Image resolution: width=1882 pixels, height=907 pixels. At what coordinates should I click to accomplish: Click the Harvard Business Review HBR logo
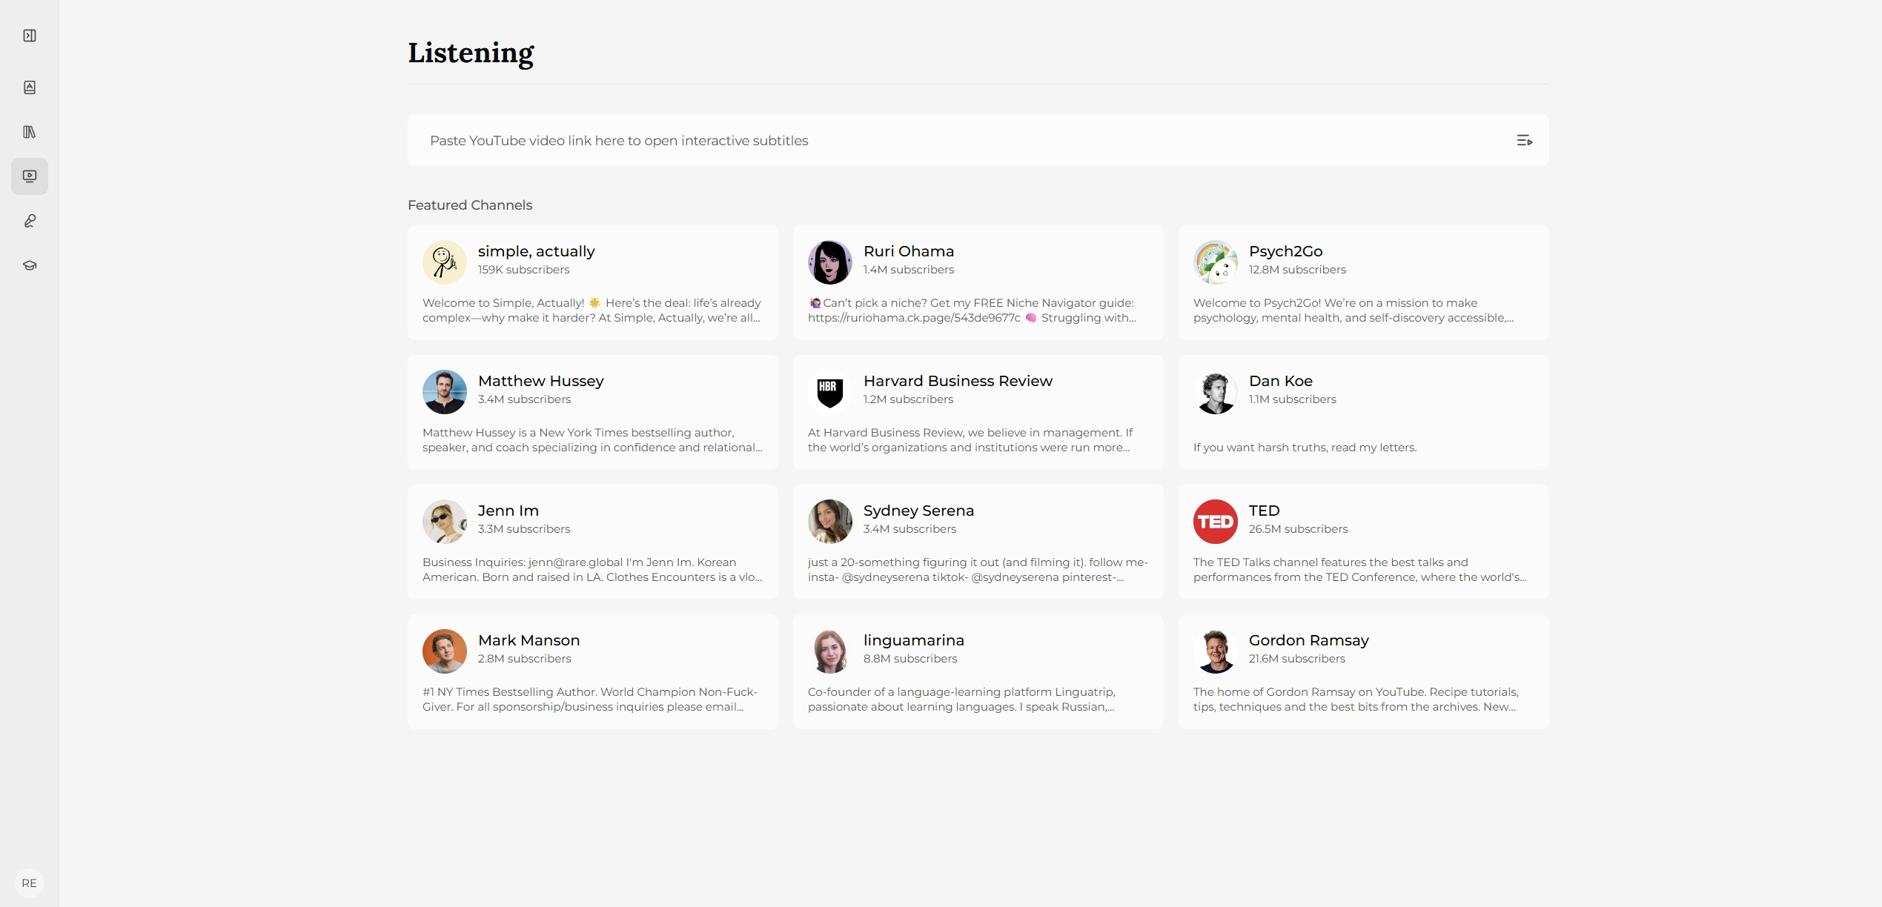pos(829,392)
